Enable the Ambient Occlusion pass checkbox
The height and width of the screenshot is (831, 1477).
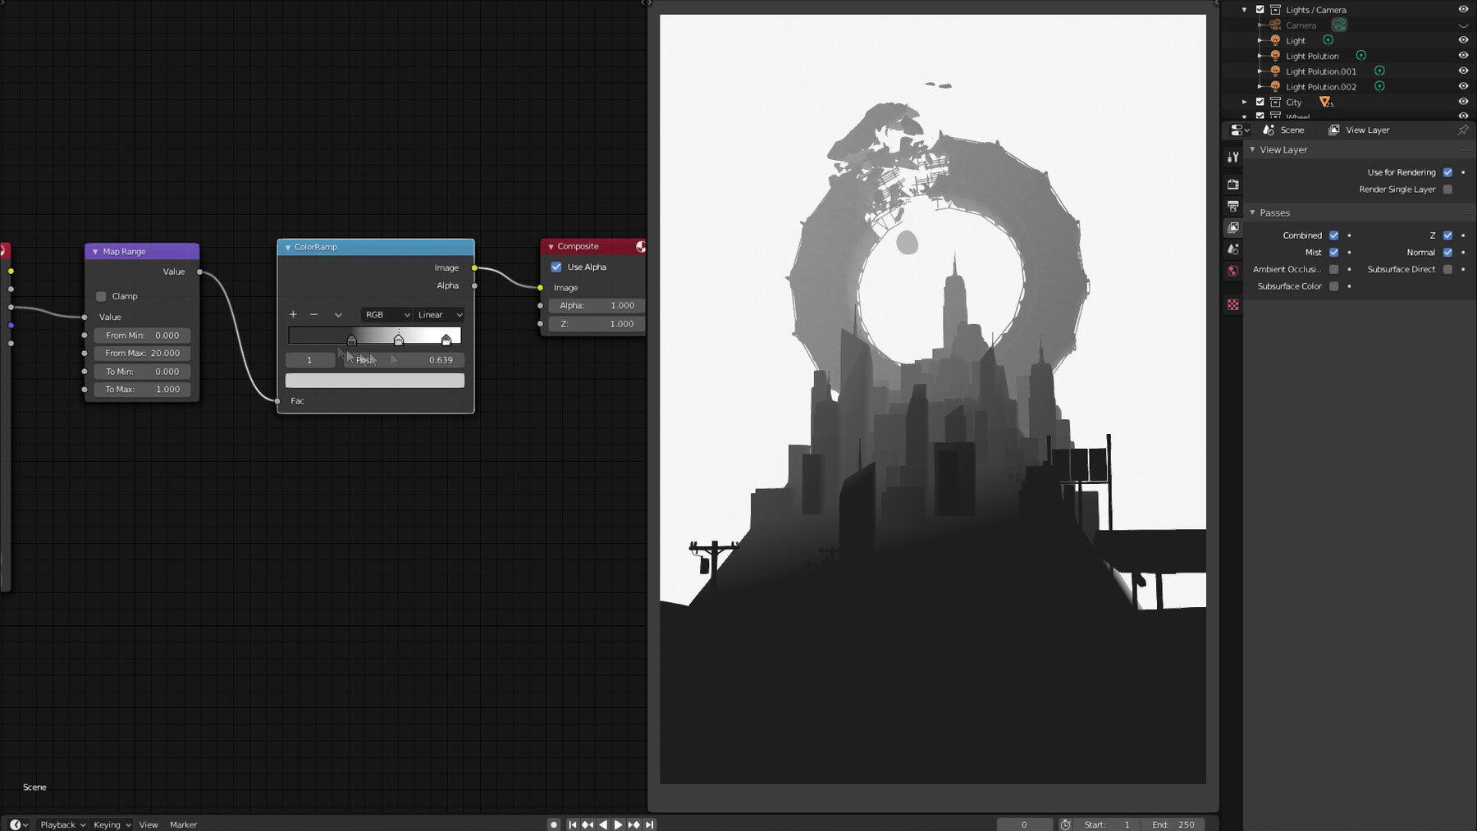[x=1333, y=269]
